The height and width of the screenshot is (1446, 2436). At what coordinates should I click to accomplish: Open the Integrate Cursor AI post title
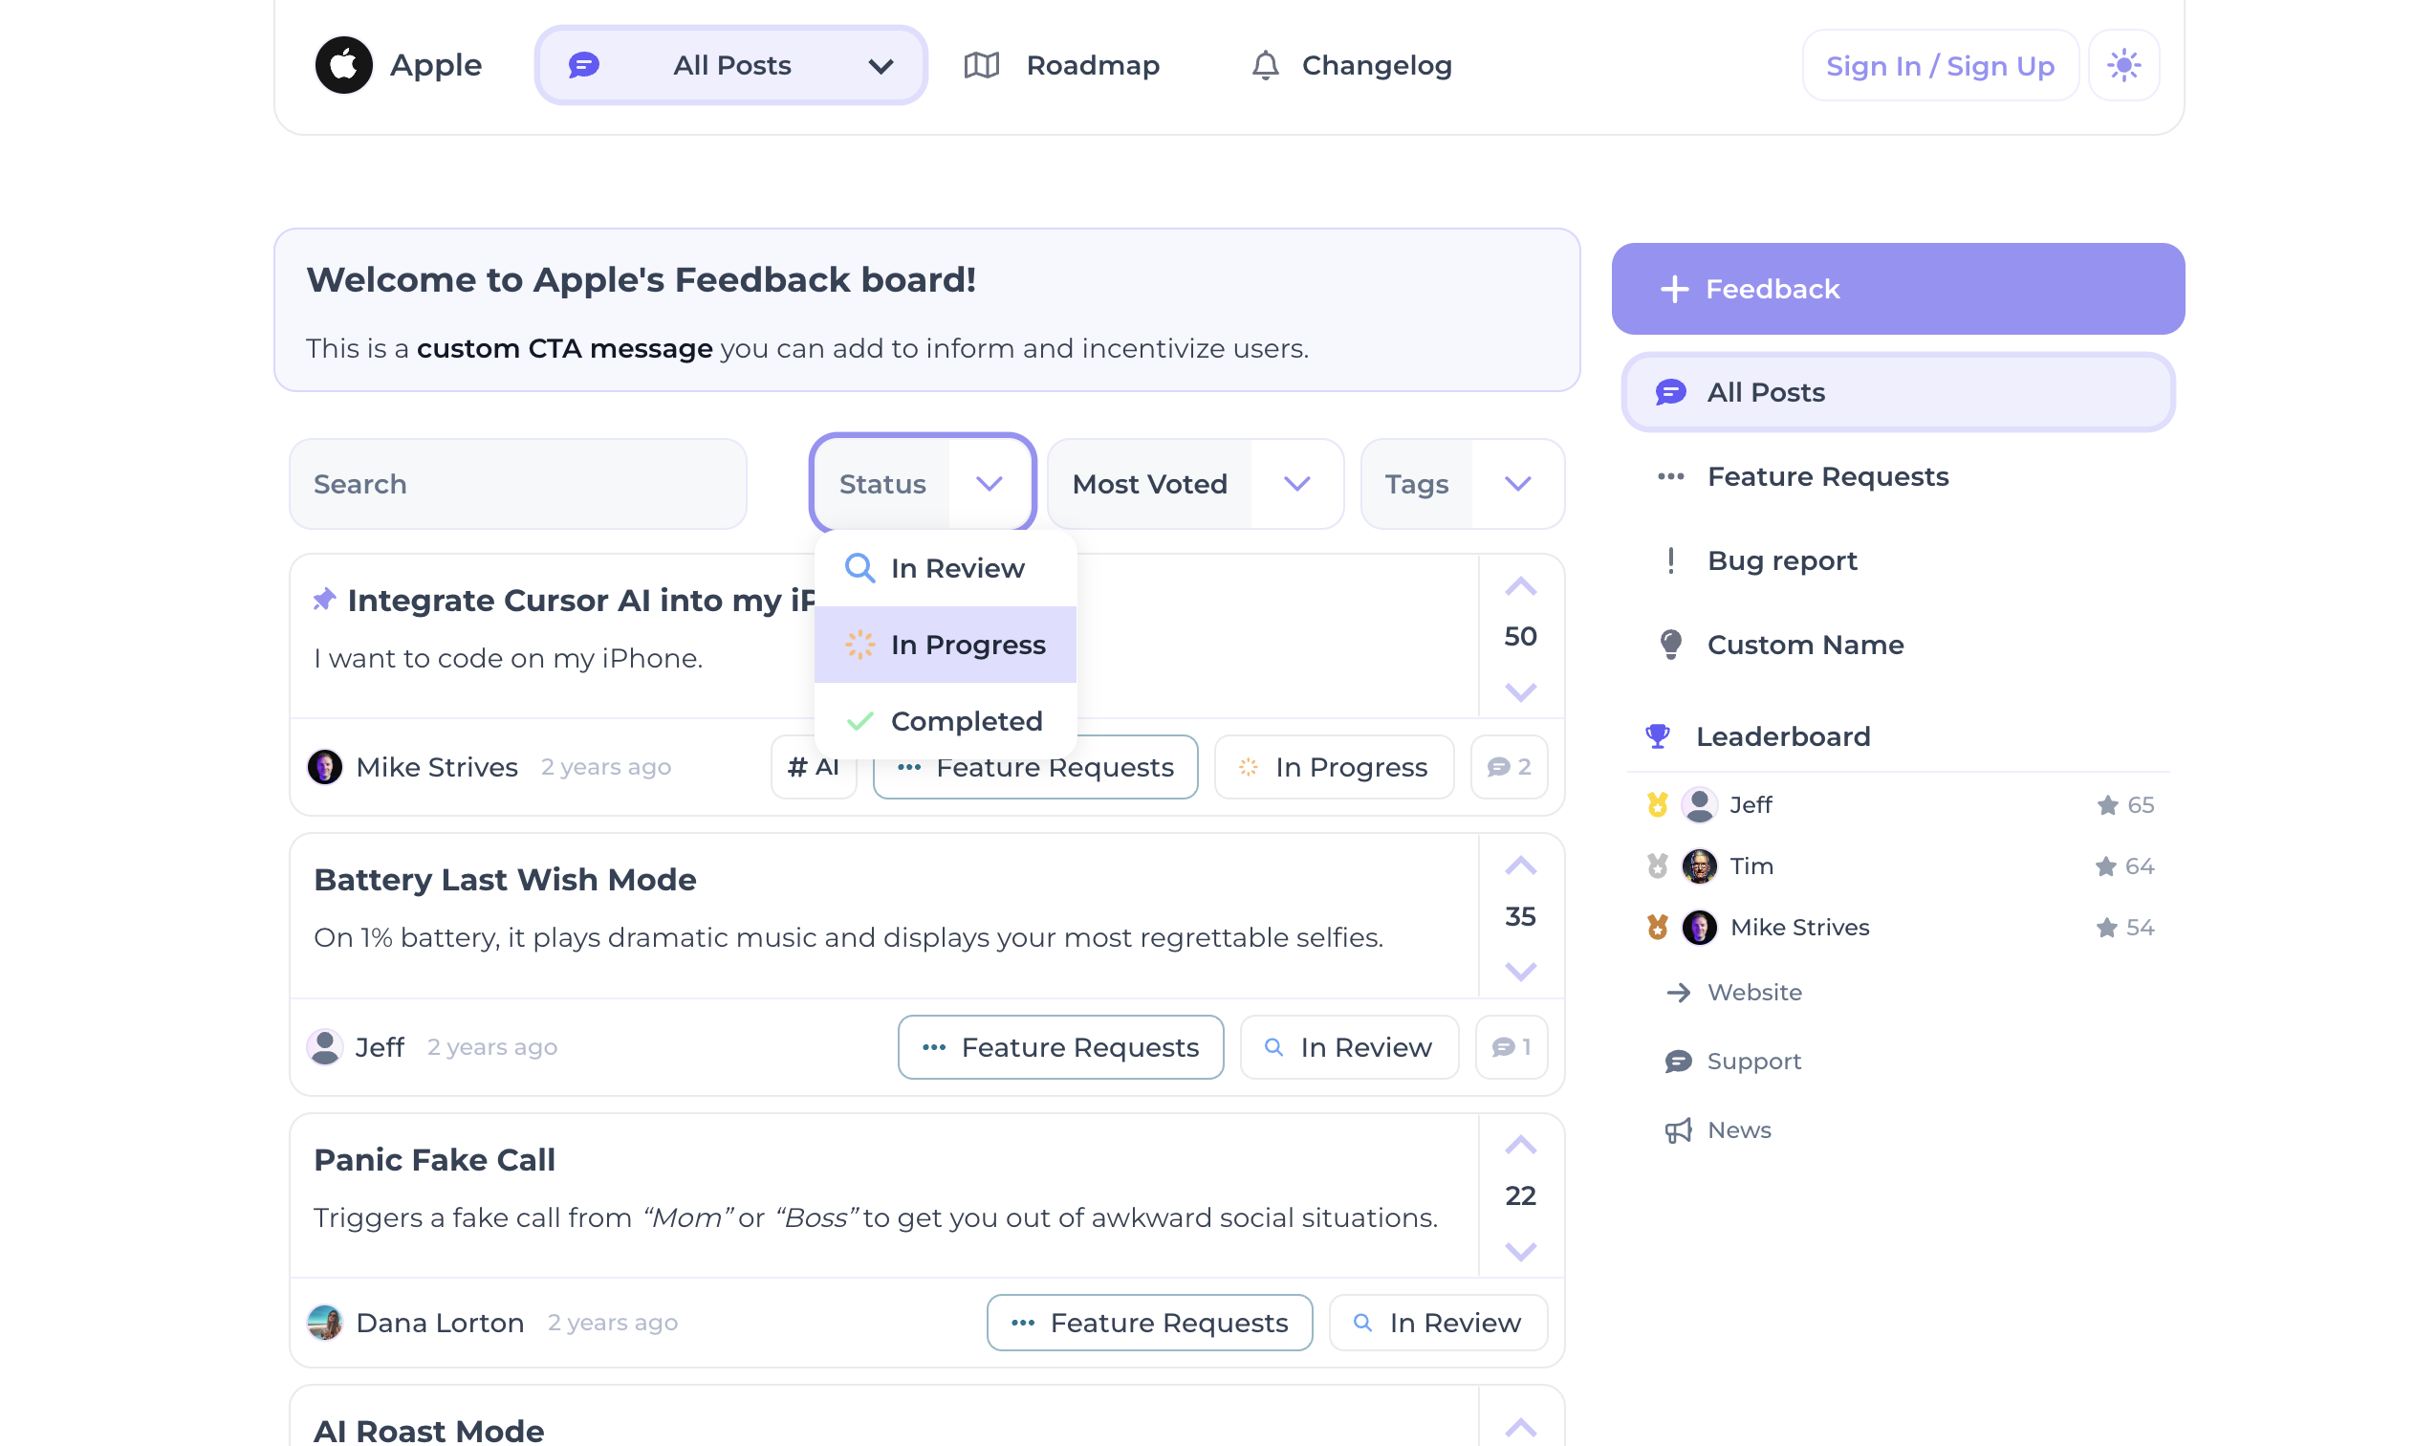click(x=581, y=601)
